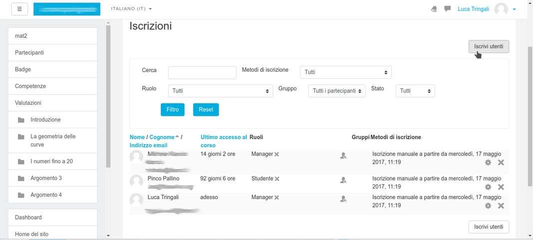Open I numeri fino a 20 section
This screenshot has width=533, height=240.
coord(52,161)
